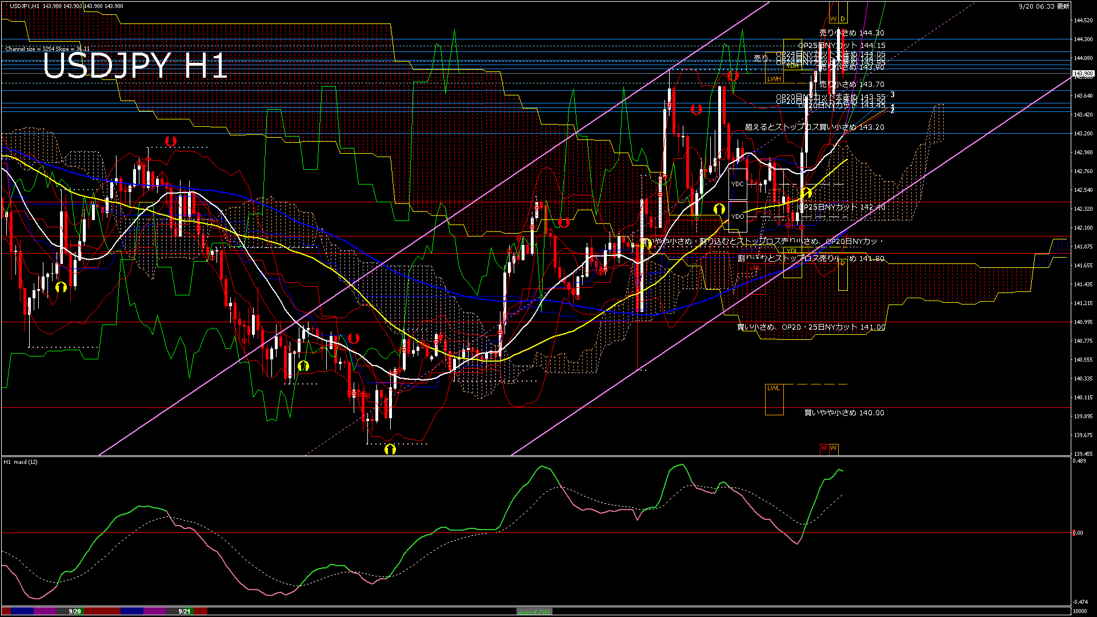Viewport: 1097px width, 617px height.
Task: Click the D pivot box at top
Action: tap(843, 19)
